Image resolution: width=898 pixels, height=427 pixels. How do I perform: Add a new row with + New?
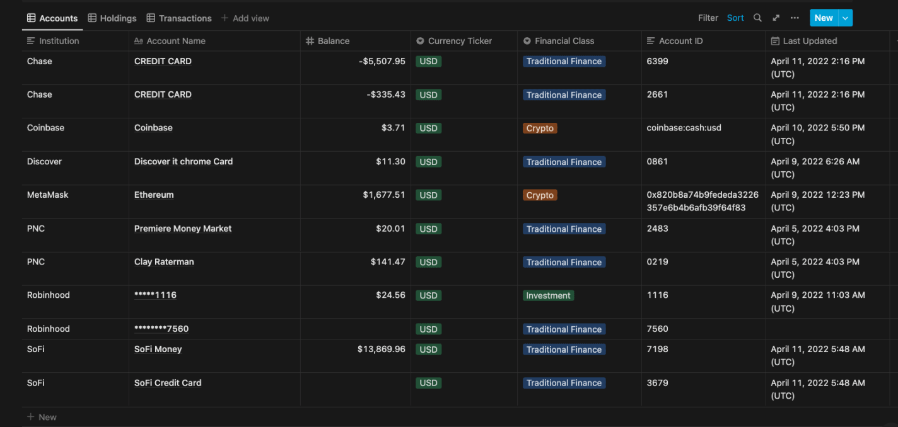pyautogui.click(x=42, y=417)
